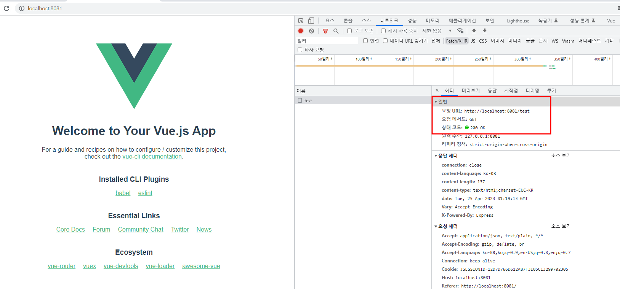Open the babel plugin link
This screenshot has height=289, width=620.
point(123,193)
